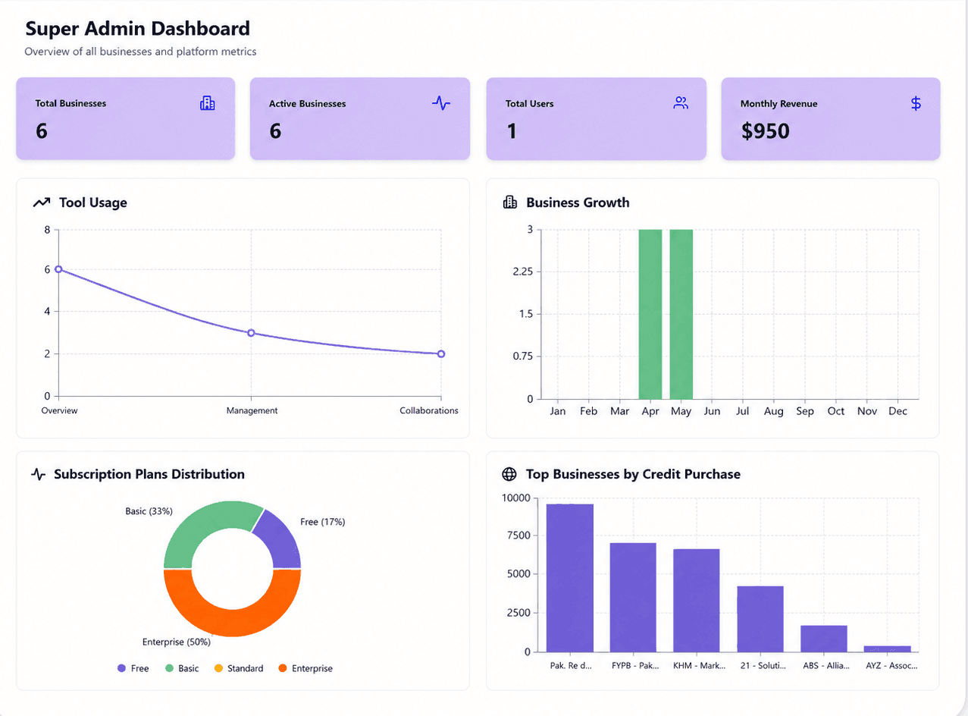
Task: Select the Standard legend entry
Action: click(239, 668)
